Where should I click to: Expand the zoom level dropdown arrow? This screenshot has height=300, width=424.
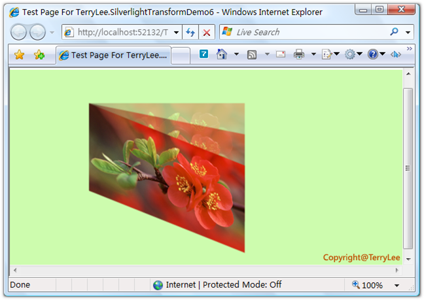tap(397, 286)
